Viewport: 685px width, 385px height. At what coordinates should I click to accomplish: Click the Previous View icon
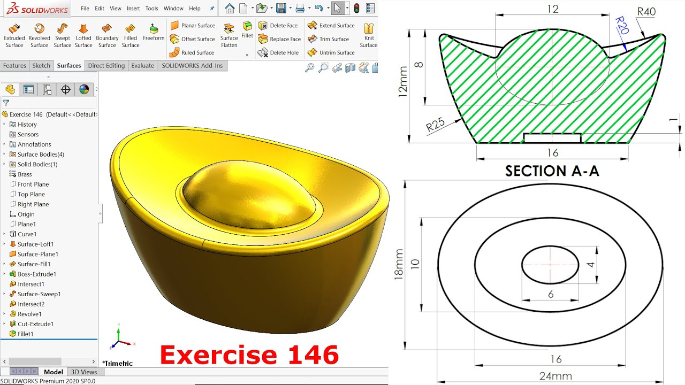337,68
